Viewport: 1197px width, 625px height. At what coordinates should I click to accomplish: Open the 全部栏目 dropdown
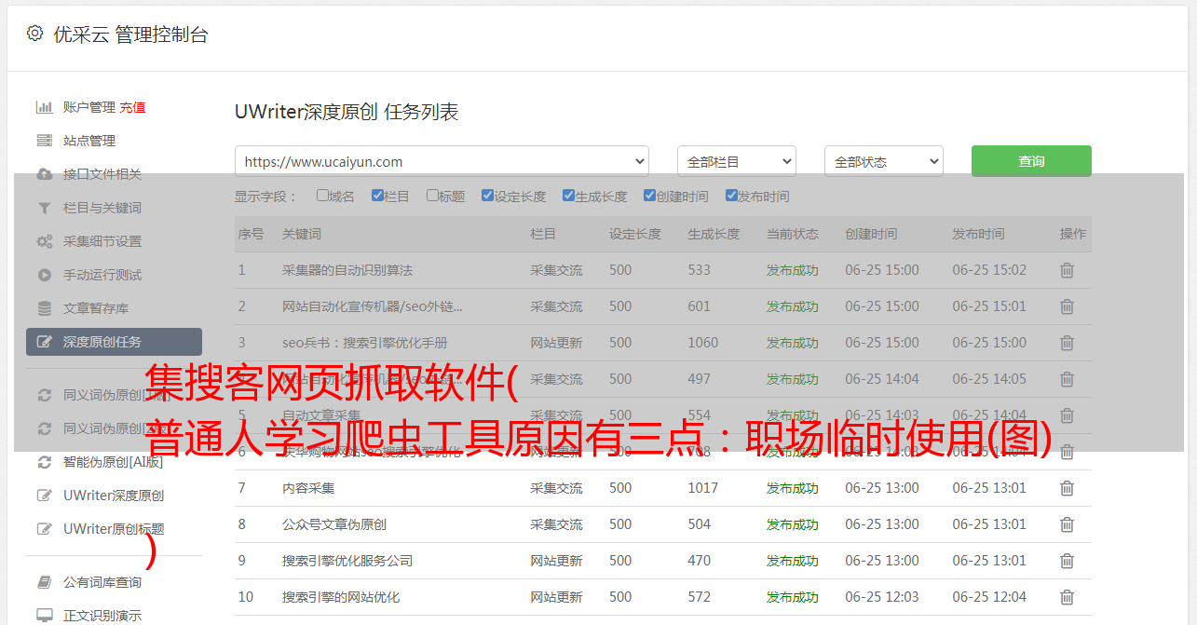(x=737, y=161)
